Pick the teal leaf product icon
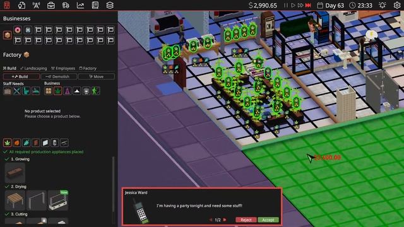Viewport: 404px width, 227px height. pyautogui.click(x=27, y=143)
